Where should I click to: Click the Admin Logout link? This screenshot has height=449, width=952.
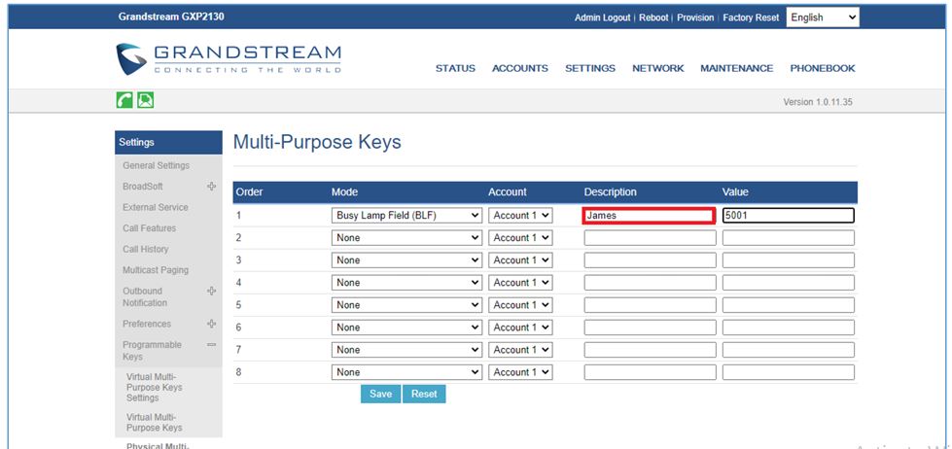coord(602,18)
